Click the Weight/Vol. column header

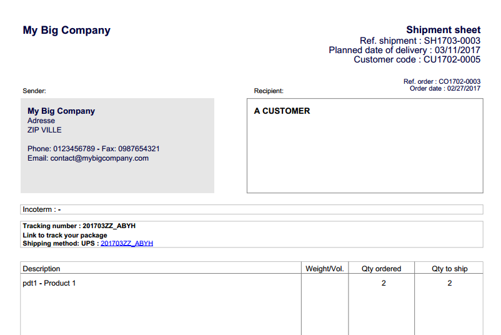click(x=325, y=269)
